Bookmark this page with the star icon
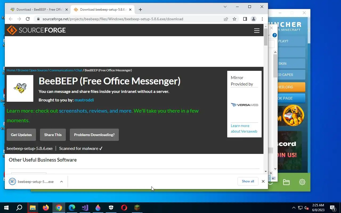The width and height of the screenshot is (341, 213). [x=234, y=19]
